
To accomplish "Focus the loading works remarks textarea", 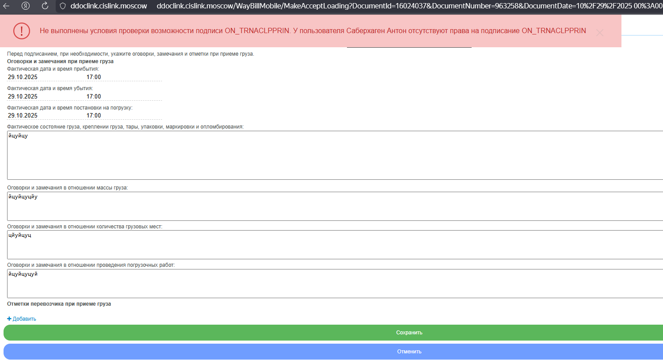I will 335,284.
